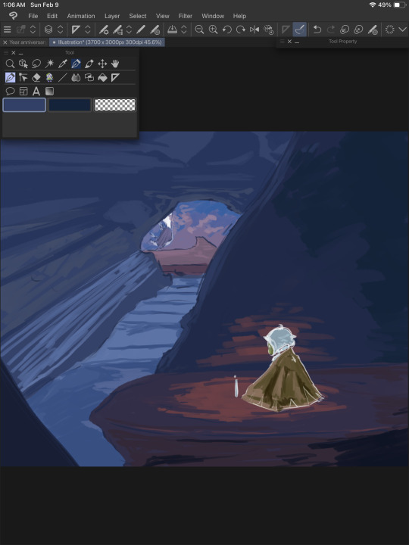Expand the stepper beside the ruler icon
409x545 pixels.
(88, 30)
